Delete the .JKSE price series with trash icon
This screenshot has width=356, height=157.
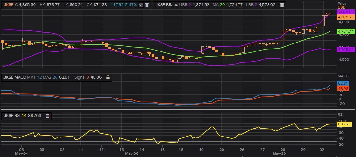coord(147,4)
